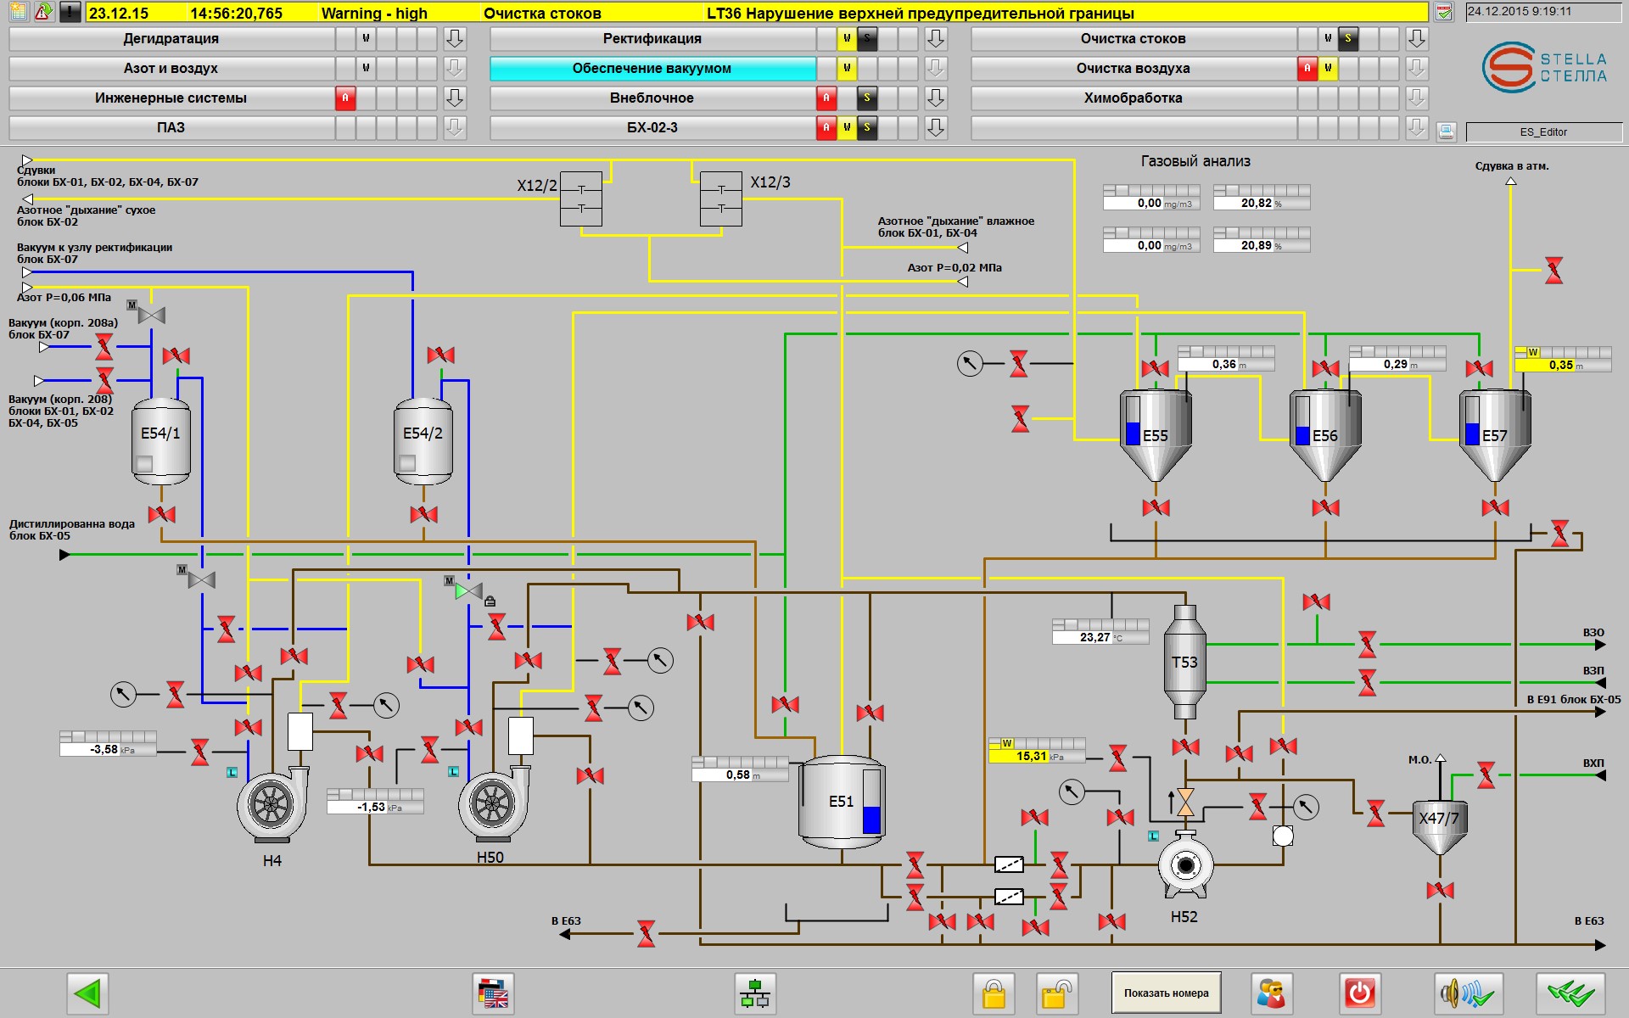Click the checklist icon beside the date
This screenshot has height=1018, width=1629.
[1444, 12]
